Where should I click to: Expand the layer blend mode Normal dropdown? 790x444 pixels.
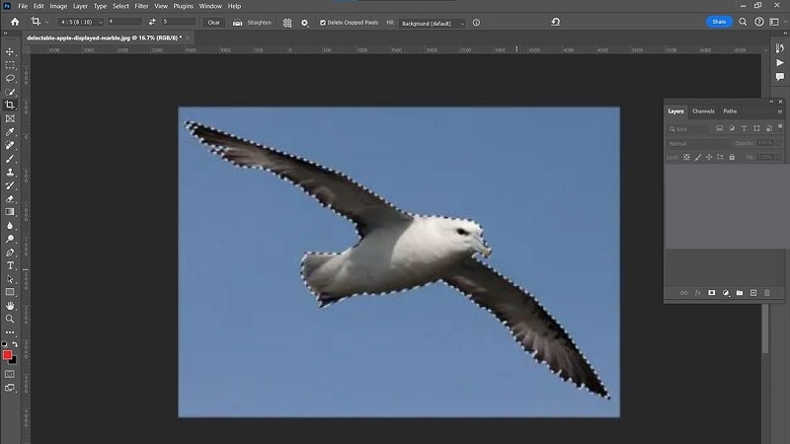click(698, 143)
